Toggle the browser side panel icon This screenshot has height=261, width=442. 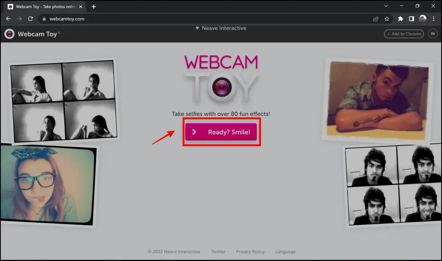point(412,19)
